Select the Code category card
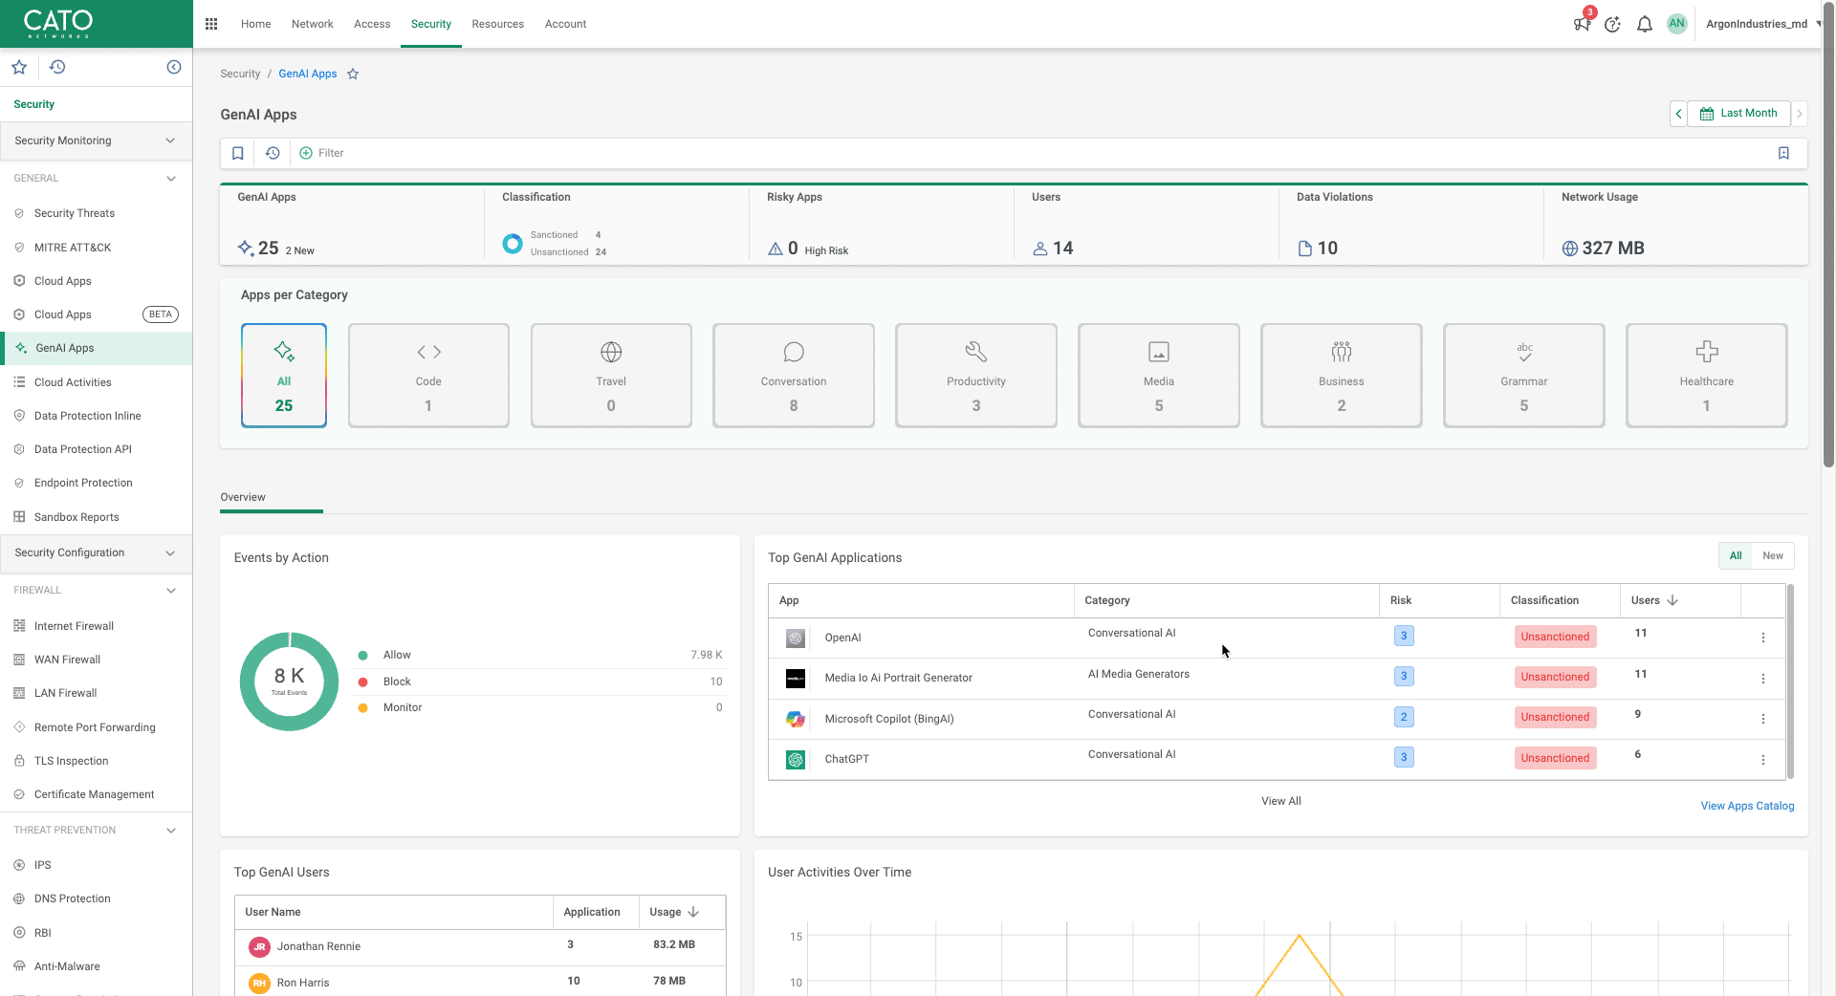Viewport: 1836px width, 996px height. [428, 376]
